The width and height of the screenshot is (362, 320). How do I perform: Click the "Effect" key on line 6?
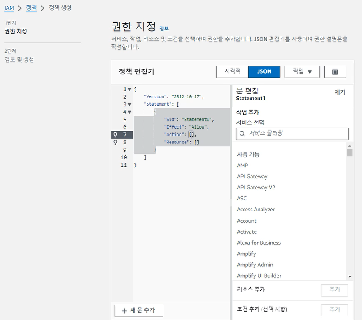pyautogui.click(x=174, y=127)
